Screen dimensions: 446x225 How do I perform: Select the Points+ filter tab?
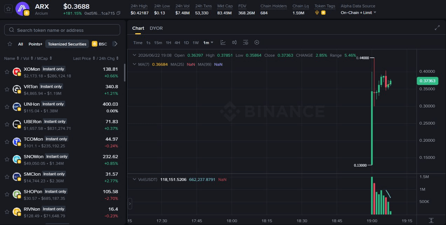[35, 44]
